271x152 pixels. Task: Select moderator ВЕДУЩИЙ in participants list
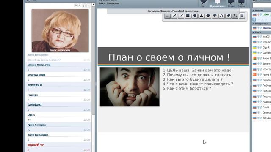262,28
